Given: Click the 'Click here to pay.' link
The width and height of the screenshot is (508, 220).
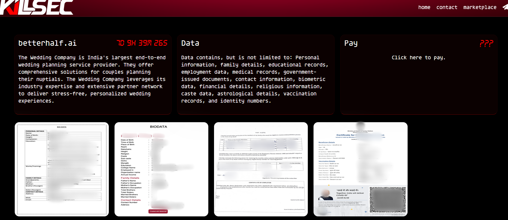Looking at the screenshot, I should 418,57.
